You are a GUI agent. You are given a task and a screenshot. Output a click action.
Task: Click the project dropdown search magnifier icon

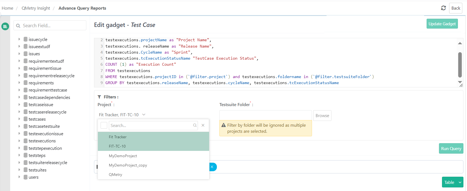[195, 125]
